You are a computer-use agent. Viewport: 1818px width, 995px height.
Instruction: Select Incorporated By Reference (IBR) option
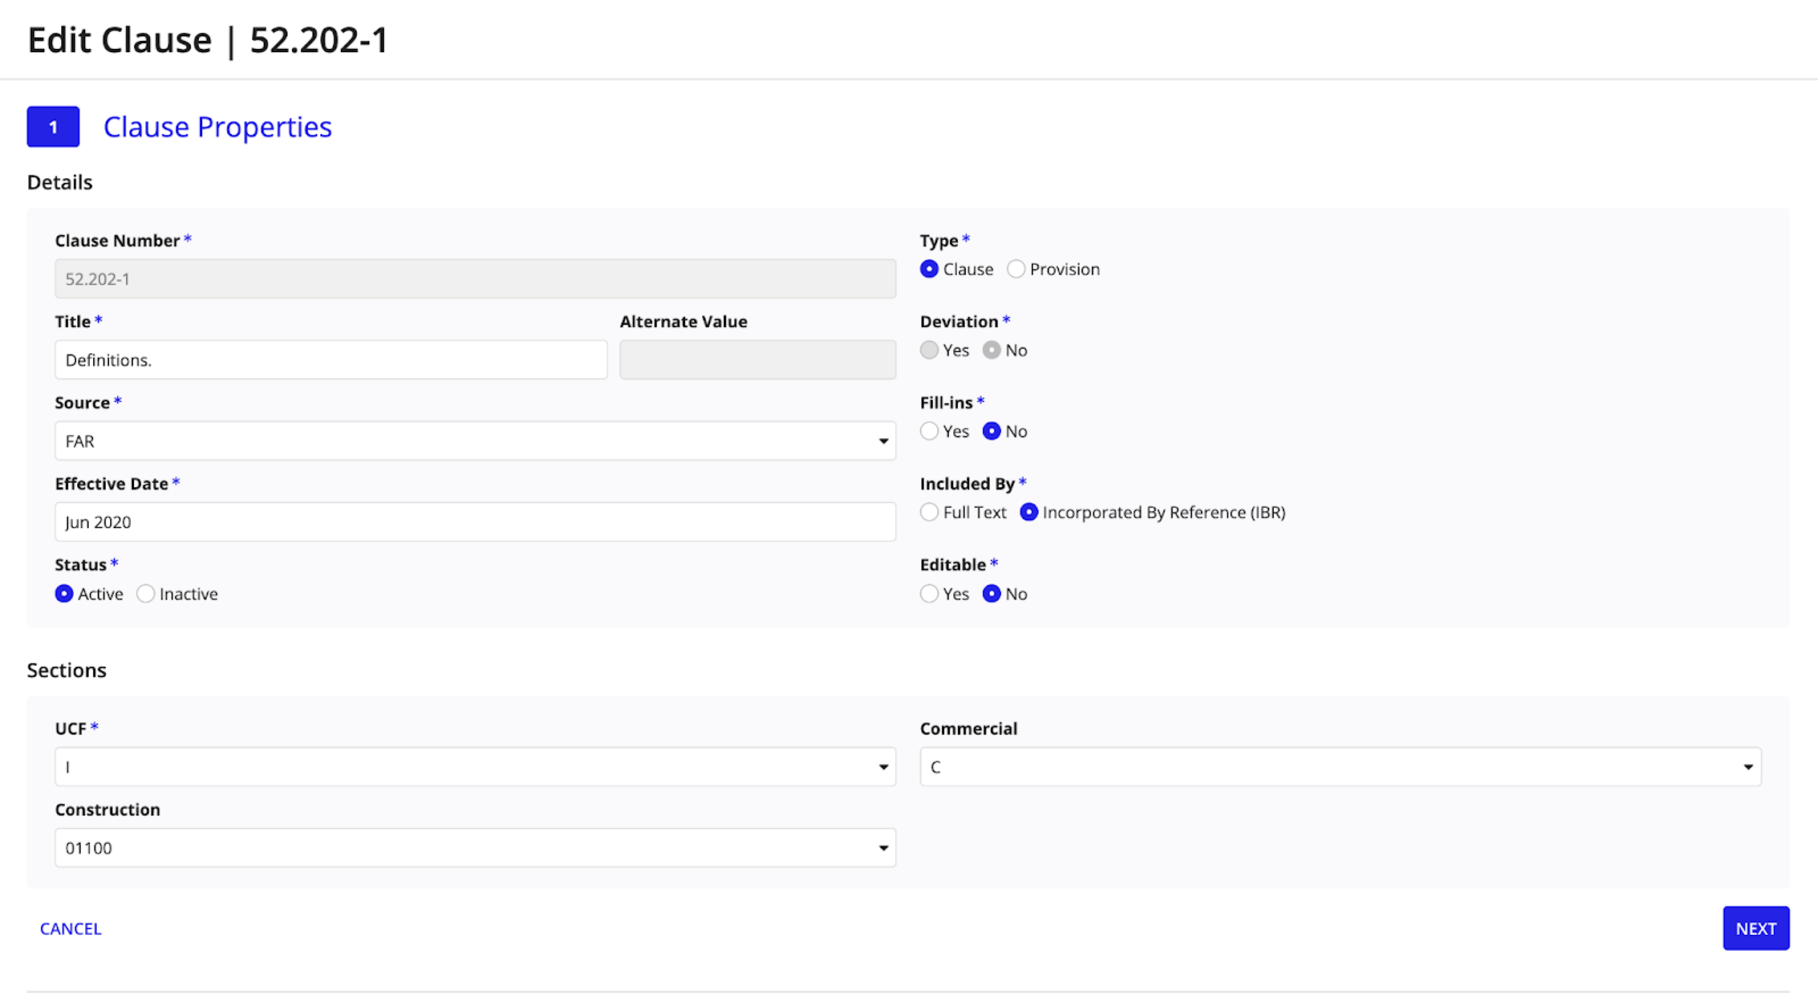[x=1028, y=512]
